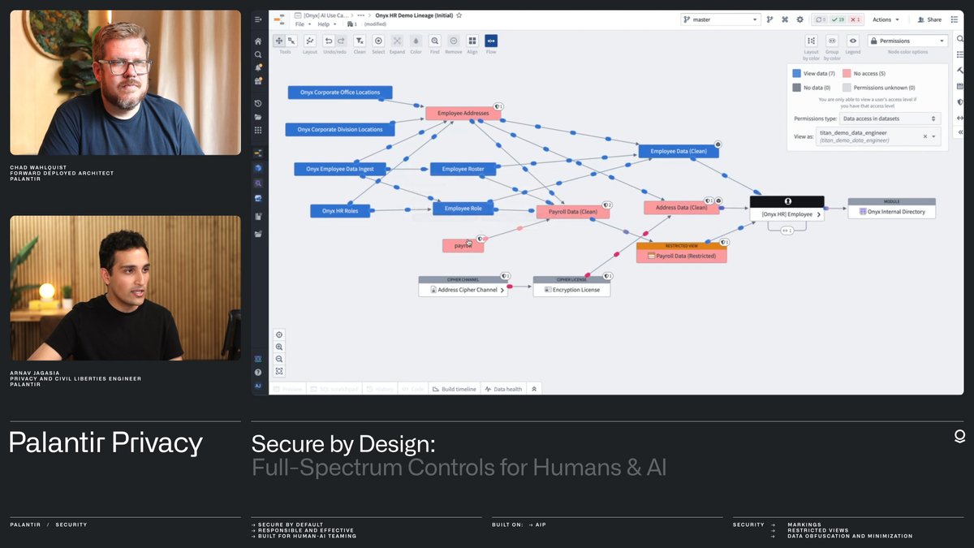Click the Group by color icon
The width and height of the screenshot is (974, 548).
(x=832, y=41)
